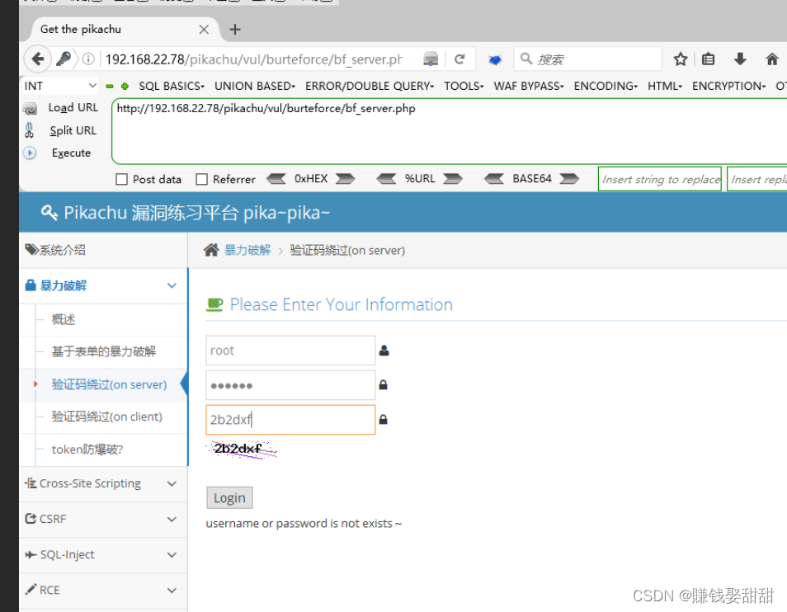
Task: Click HackBar green plus icon
Action: tap(125, 87)
